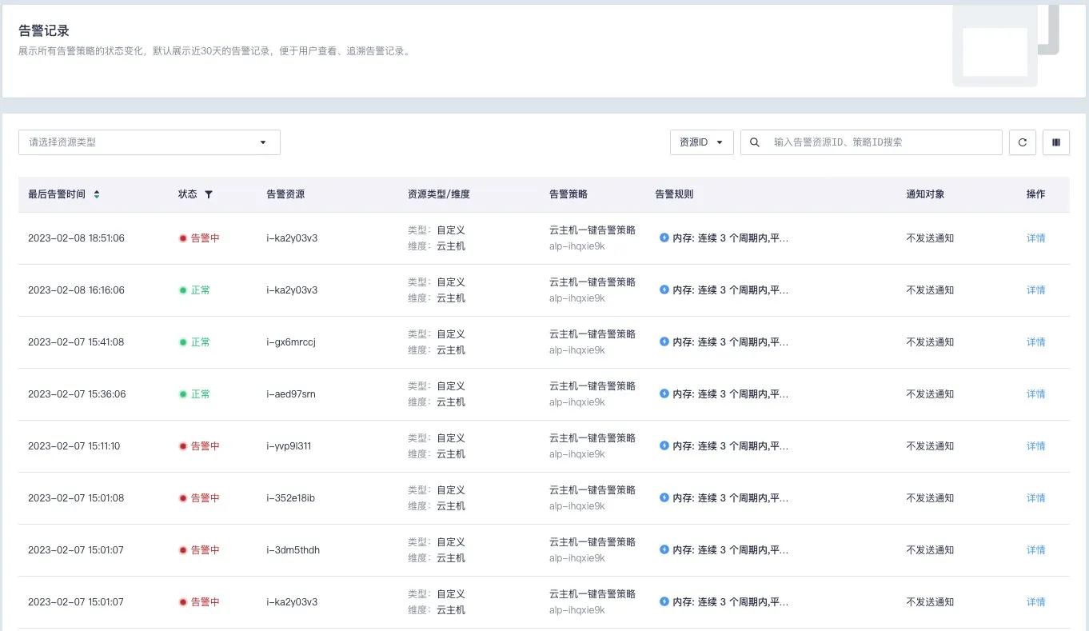View 详情 for resource i-3dm5thdh
Image resolution: width=1089 pixels, height=631 pixels.
(x=1035, y=550)
